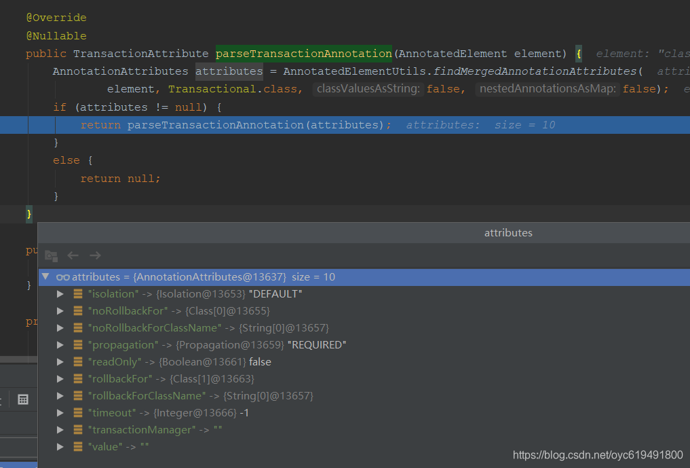Collapse the attributes root node
This screenshot has width=690, height=468.
(45, 276)
